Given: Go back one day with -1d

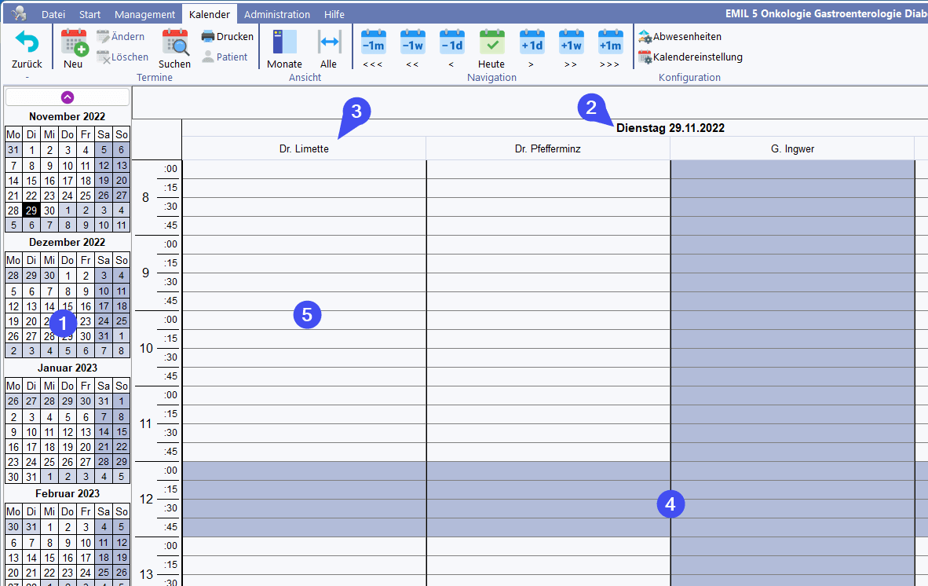Looking at the screenshot, I should click(451, 42).
